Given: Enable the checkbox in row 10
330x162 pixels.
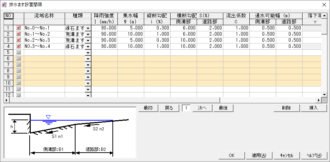Looking at the screenshot, I should click(19, 83).
